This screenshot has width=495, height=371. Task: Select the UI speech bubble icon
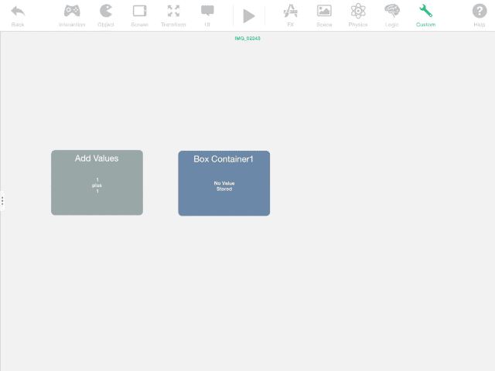point(207,15)
